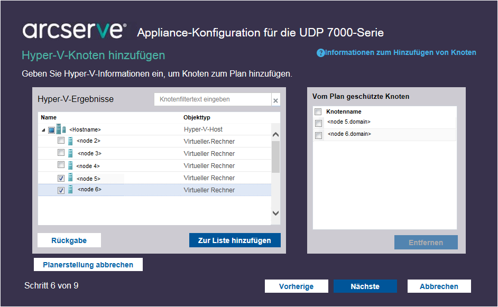Click Planerstellung abbrechen button
498x307 pixels.
pos(88,265)
